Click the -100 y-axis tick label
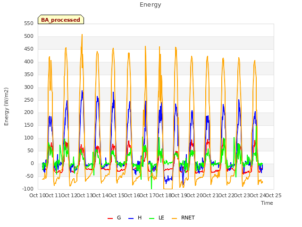 pyautogui.click(x=28, y=189)
